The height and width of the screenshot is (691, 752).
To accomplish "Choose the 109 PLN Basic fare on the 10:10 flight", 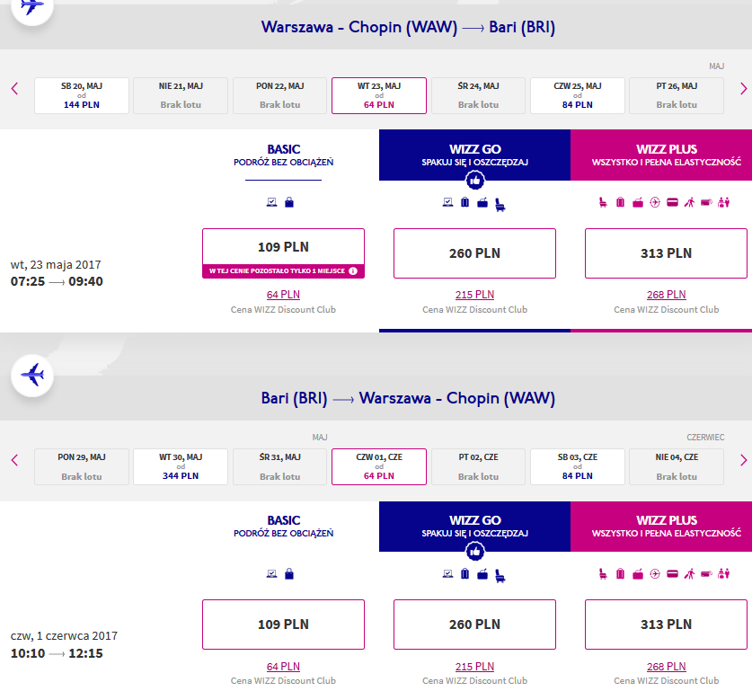I will (283, 625).
